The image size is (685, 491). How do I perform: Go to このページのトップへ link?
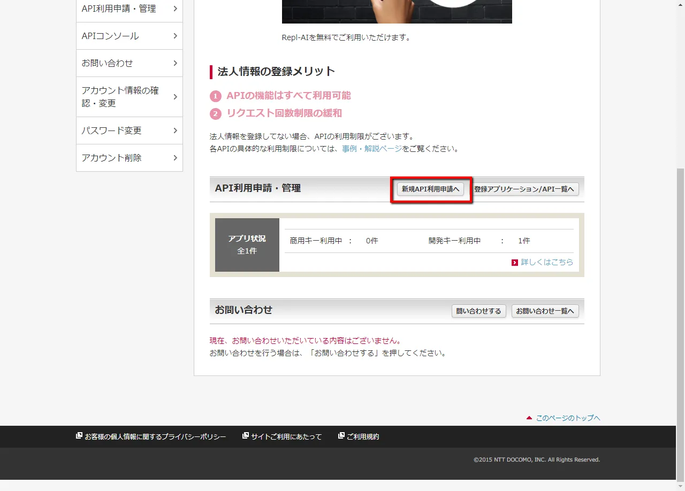pos(568,418)
